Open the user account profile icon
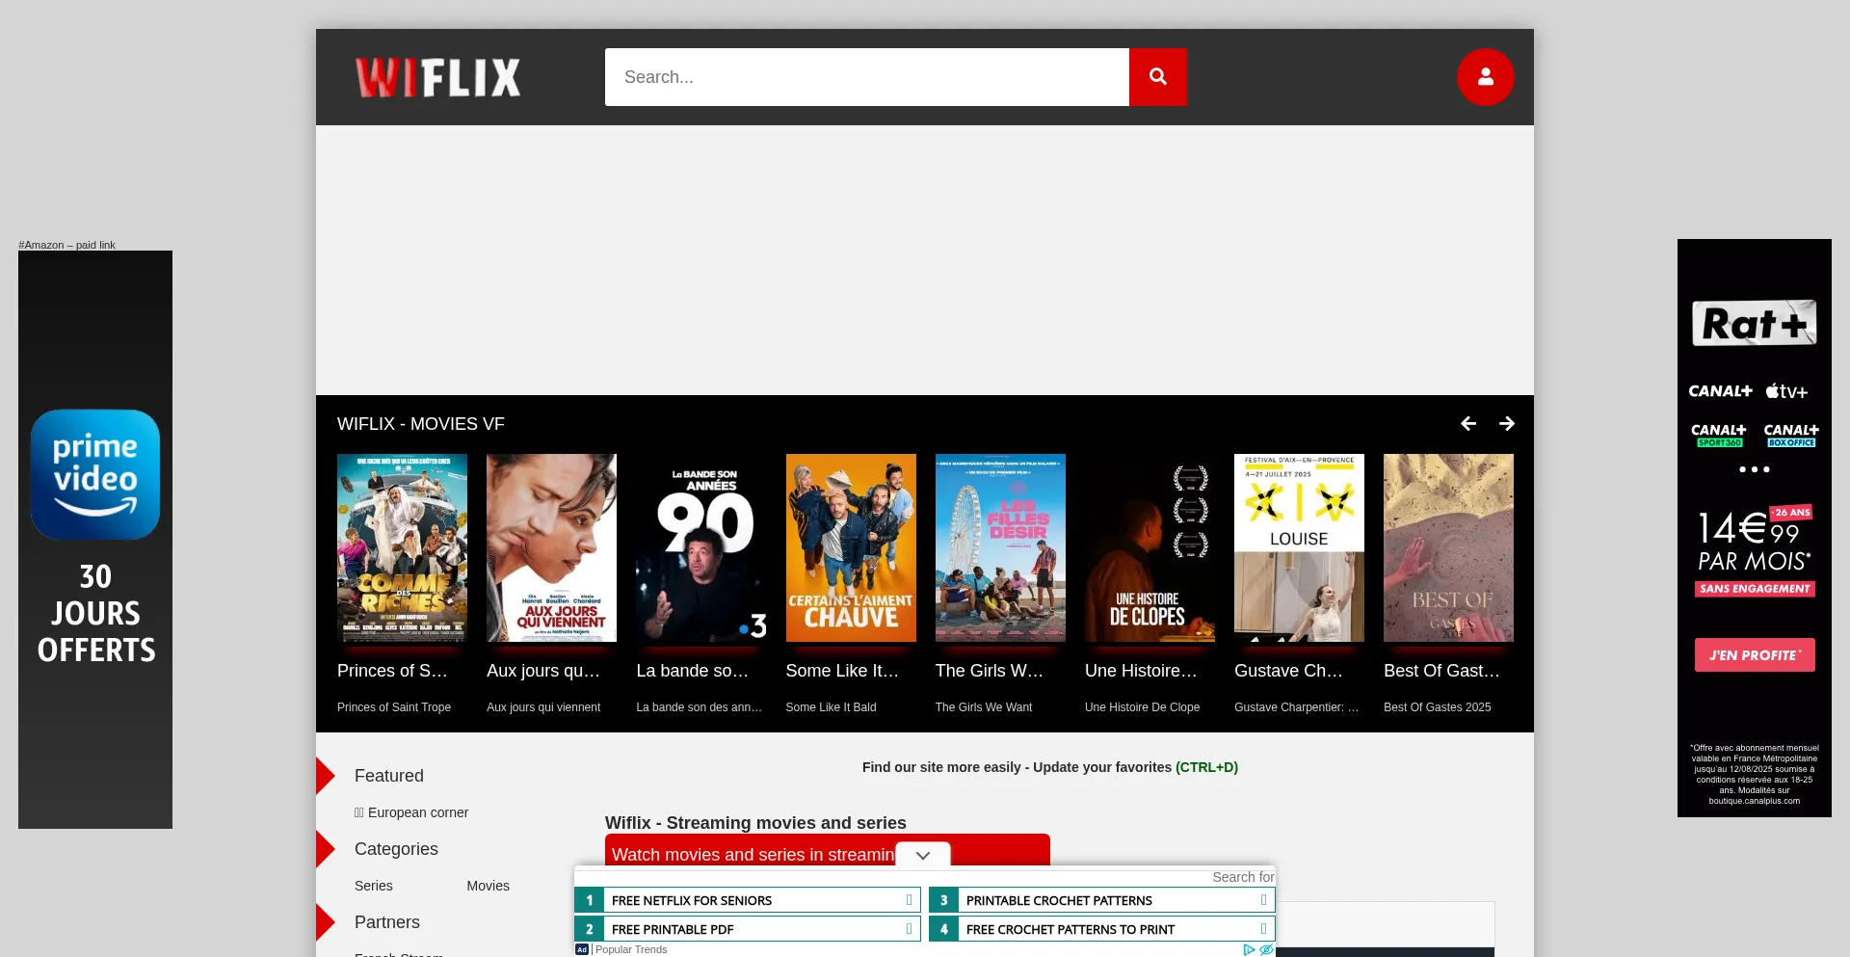Viewport: 1850px width, 957px height. [1485, 77]
